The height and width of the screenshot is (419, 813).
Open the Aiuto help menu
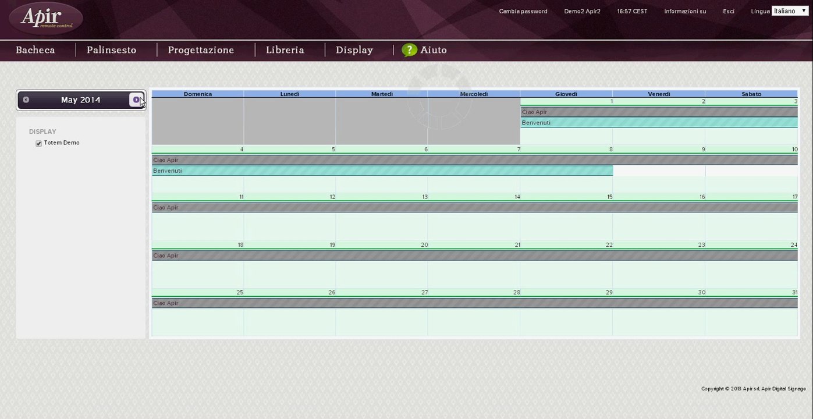pyautogui.click(x=434, y=50)
